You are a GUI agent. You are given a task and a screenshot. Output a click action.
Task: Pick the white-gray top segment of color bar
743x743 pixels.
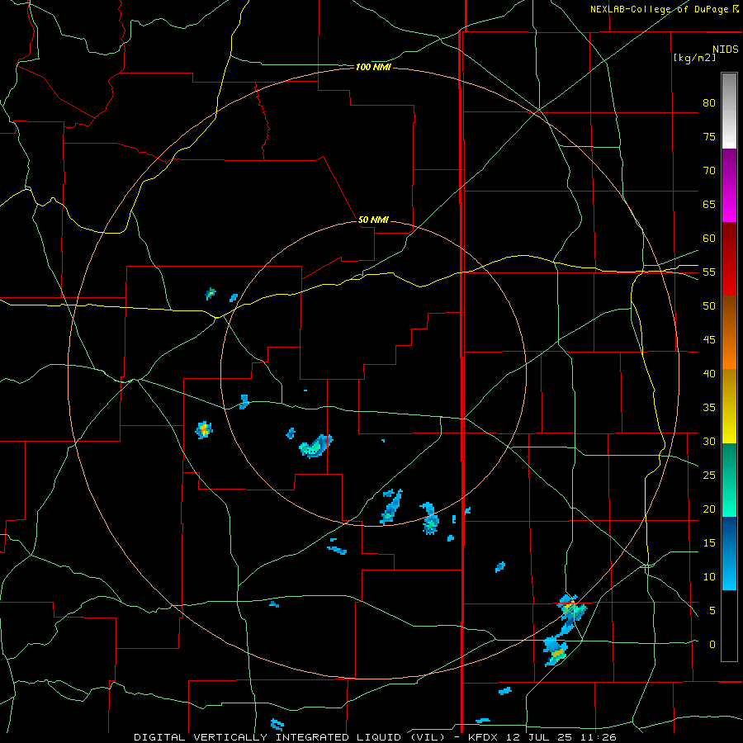tap(729, 111)
